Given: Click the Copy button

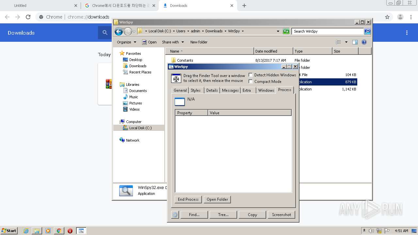Looking at the screenshot, I should click(x=252, y=215).
